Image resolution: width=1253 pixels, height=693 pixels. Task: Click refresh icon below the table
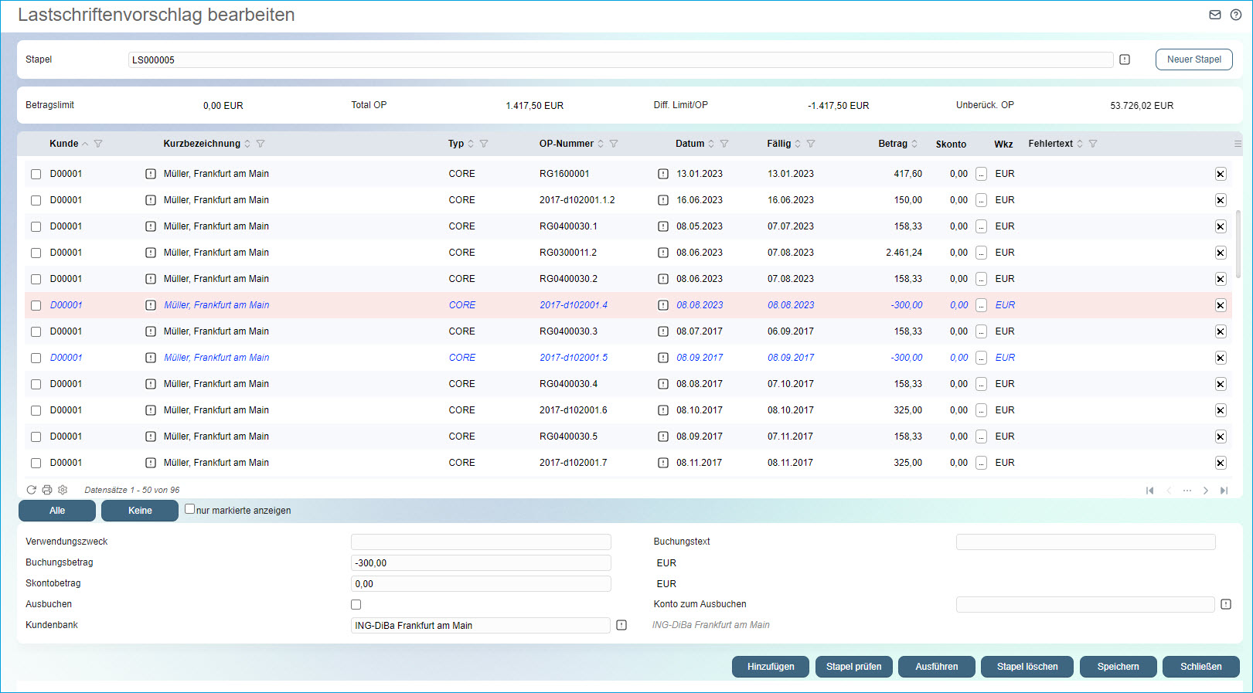pyautogui.click(x=32, y=490)
